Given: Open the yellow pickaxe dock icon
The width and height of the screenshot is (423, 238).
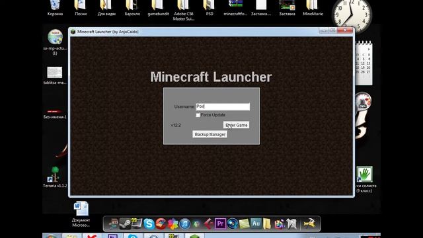Looking at the screenshot, I should (309, 223).
